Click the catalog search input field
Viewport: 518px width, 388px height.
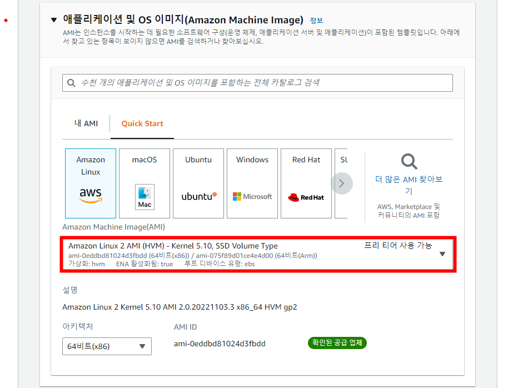(257, 83)
